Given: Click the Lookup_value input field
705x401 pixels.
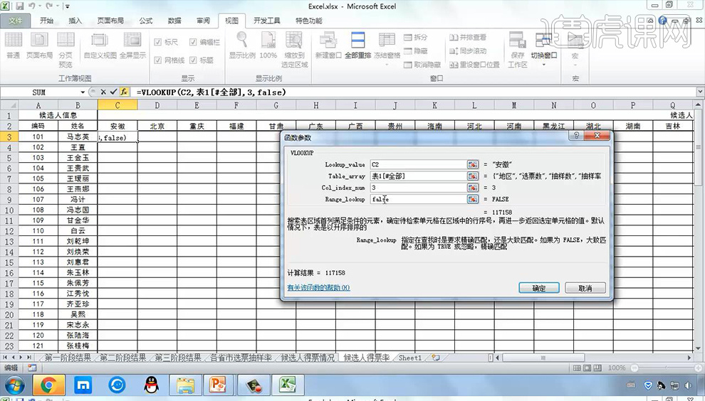Looking at the screenshot, I should (419, 164).
